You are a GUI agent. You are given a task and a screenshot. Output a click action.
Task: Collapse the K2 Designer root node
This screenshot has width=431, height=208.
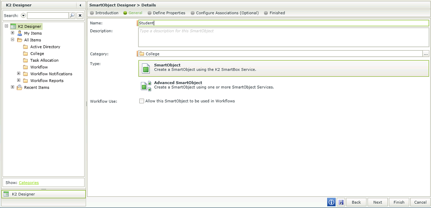(x=6, y=26)
